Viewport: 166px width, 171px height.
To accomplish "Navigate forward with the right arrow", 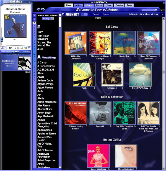I will pyautogui.click(x=43, y=9).
